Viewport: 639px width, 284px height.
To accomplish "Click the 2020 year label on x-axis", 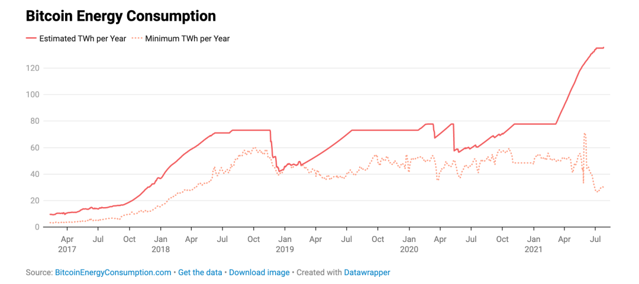I will [409, 249].
